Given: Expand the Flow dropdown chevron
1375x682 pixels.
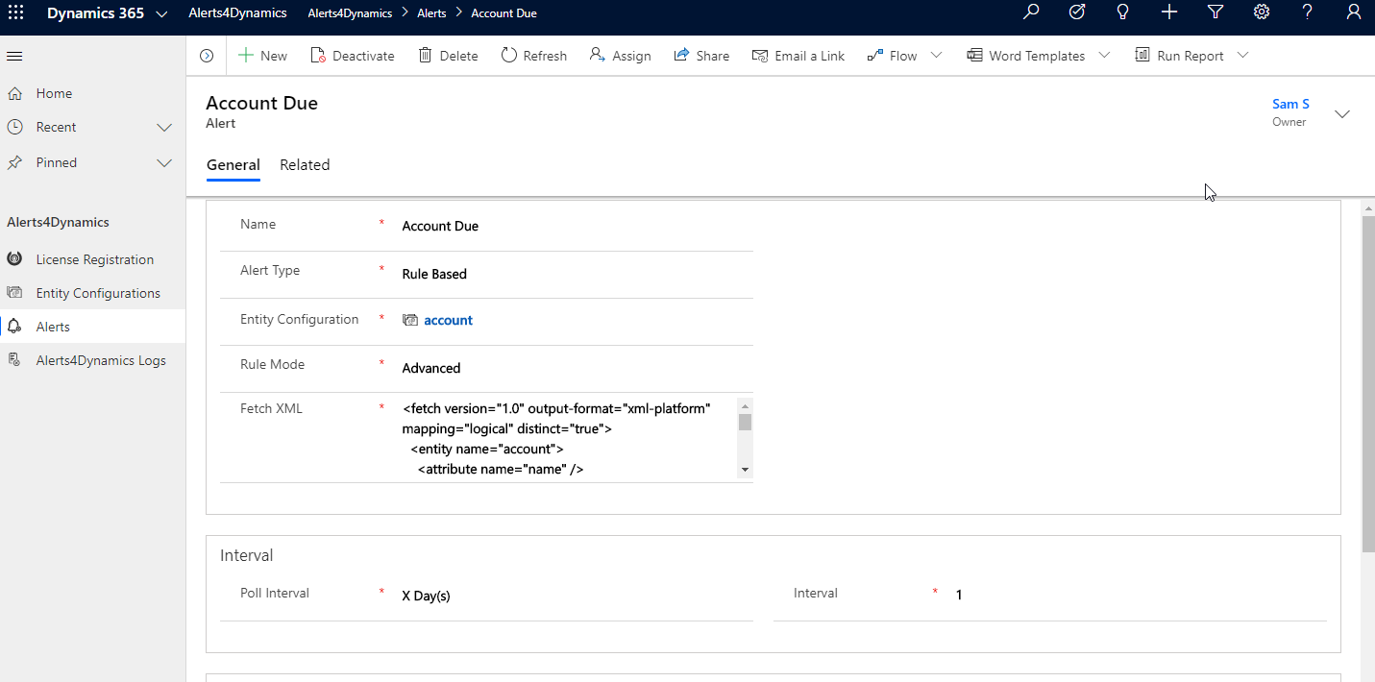Looking at the screenshot, I should (x=937, y=56).
